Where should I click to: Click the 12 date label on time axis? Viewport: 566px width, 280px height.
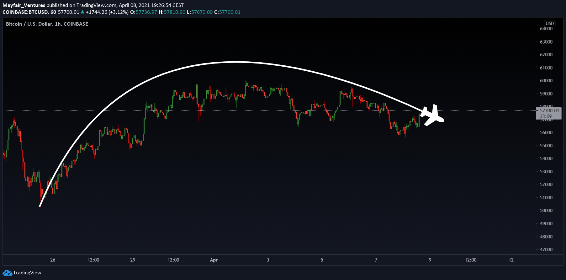coord(511,260)
